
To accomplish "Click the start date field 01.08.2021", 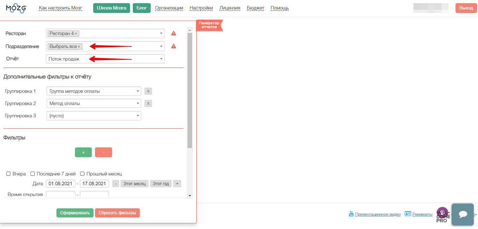I will (61, 184).
